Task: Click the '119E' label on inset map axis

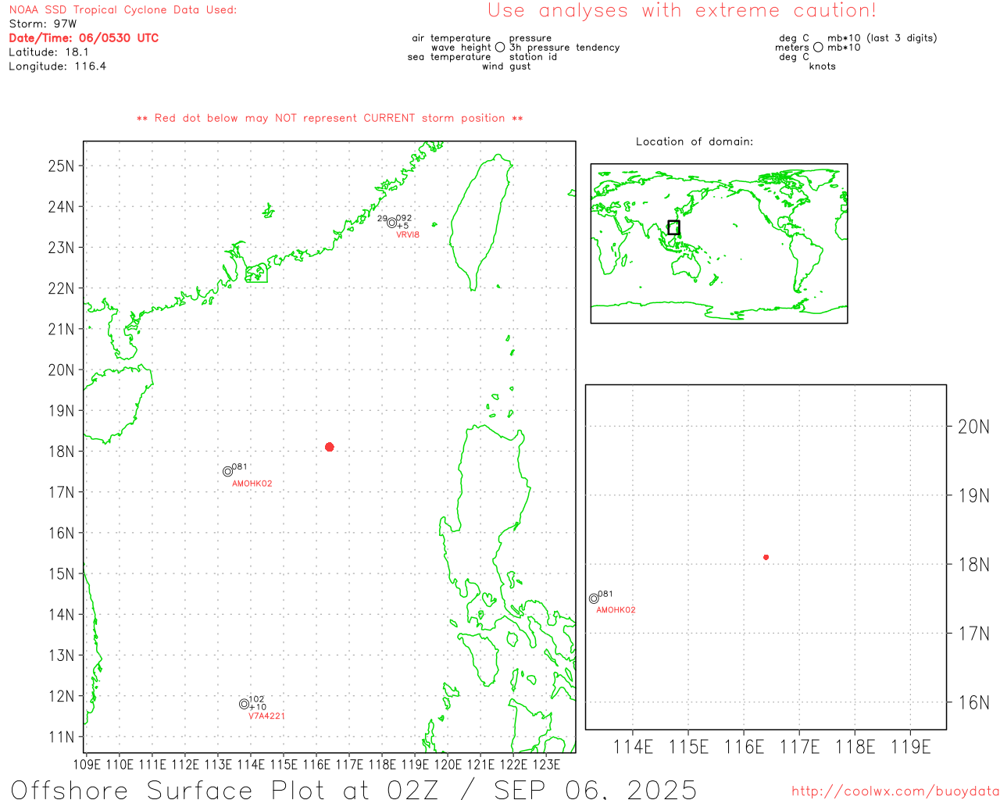Action: tap(911, 747)
